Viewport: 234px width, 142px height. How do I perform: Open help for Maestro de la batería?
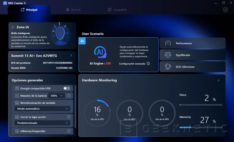tap(69, 96)
